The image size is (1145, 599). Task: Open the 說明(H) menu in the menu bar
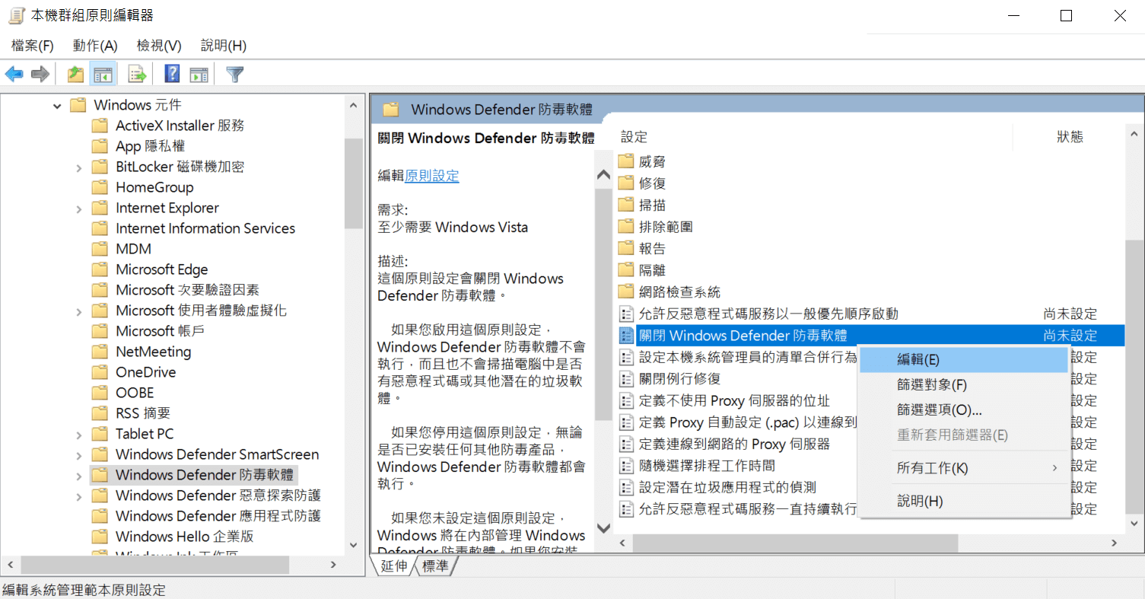click(224, 46)
